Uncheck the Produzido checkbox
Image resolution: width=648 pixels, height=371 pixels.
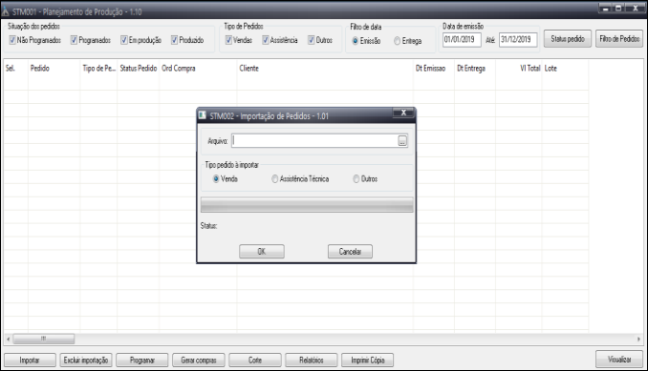tap(174, 40)
